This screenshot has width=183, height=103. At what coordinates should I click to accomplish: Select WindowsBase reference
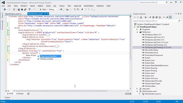[150, 86]
